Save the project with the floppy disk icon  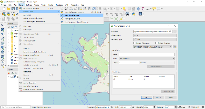13,9
